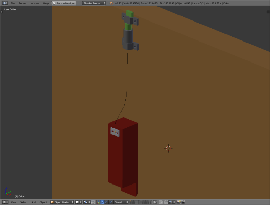Open the 3D View editor type selector
This screenshot has width=270, height=205.
pyautogui.click(x=5, y=202)
